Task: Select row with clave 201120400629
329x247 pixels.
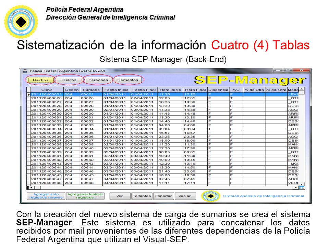Action: pyautogui.click(x=163, y=110)
